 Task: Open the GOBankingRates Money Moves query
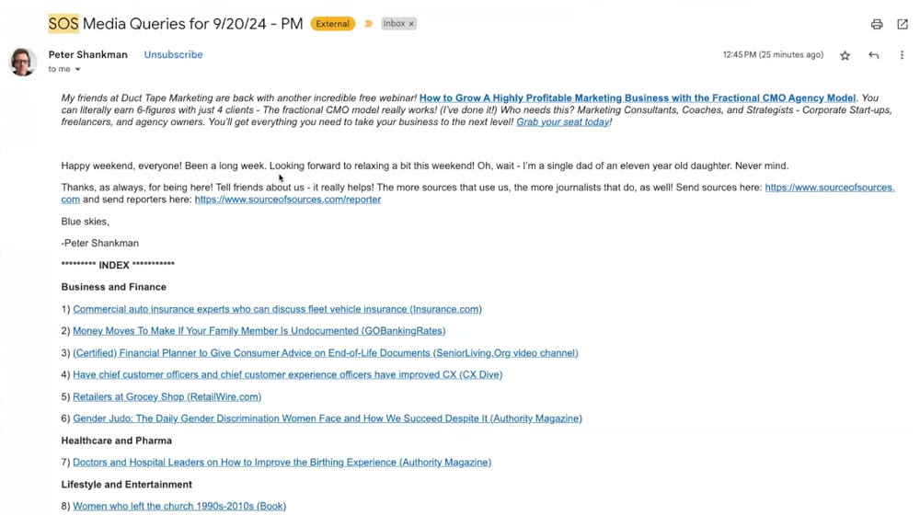point(259,331)
